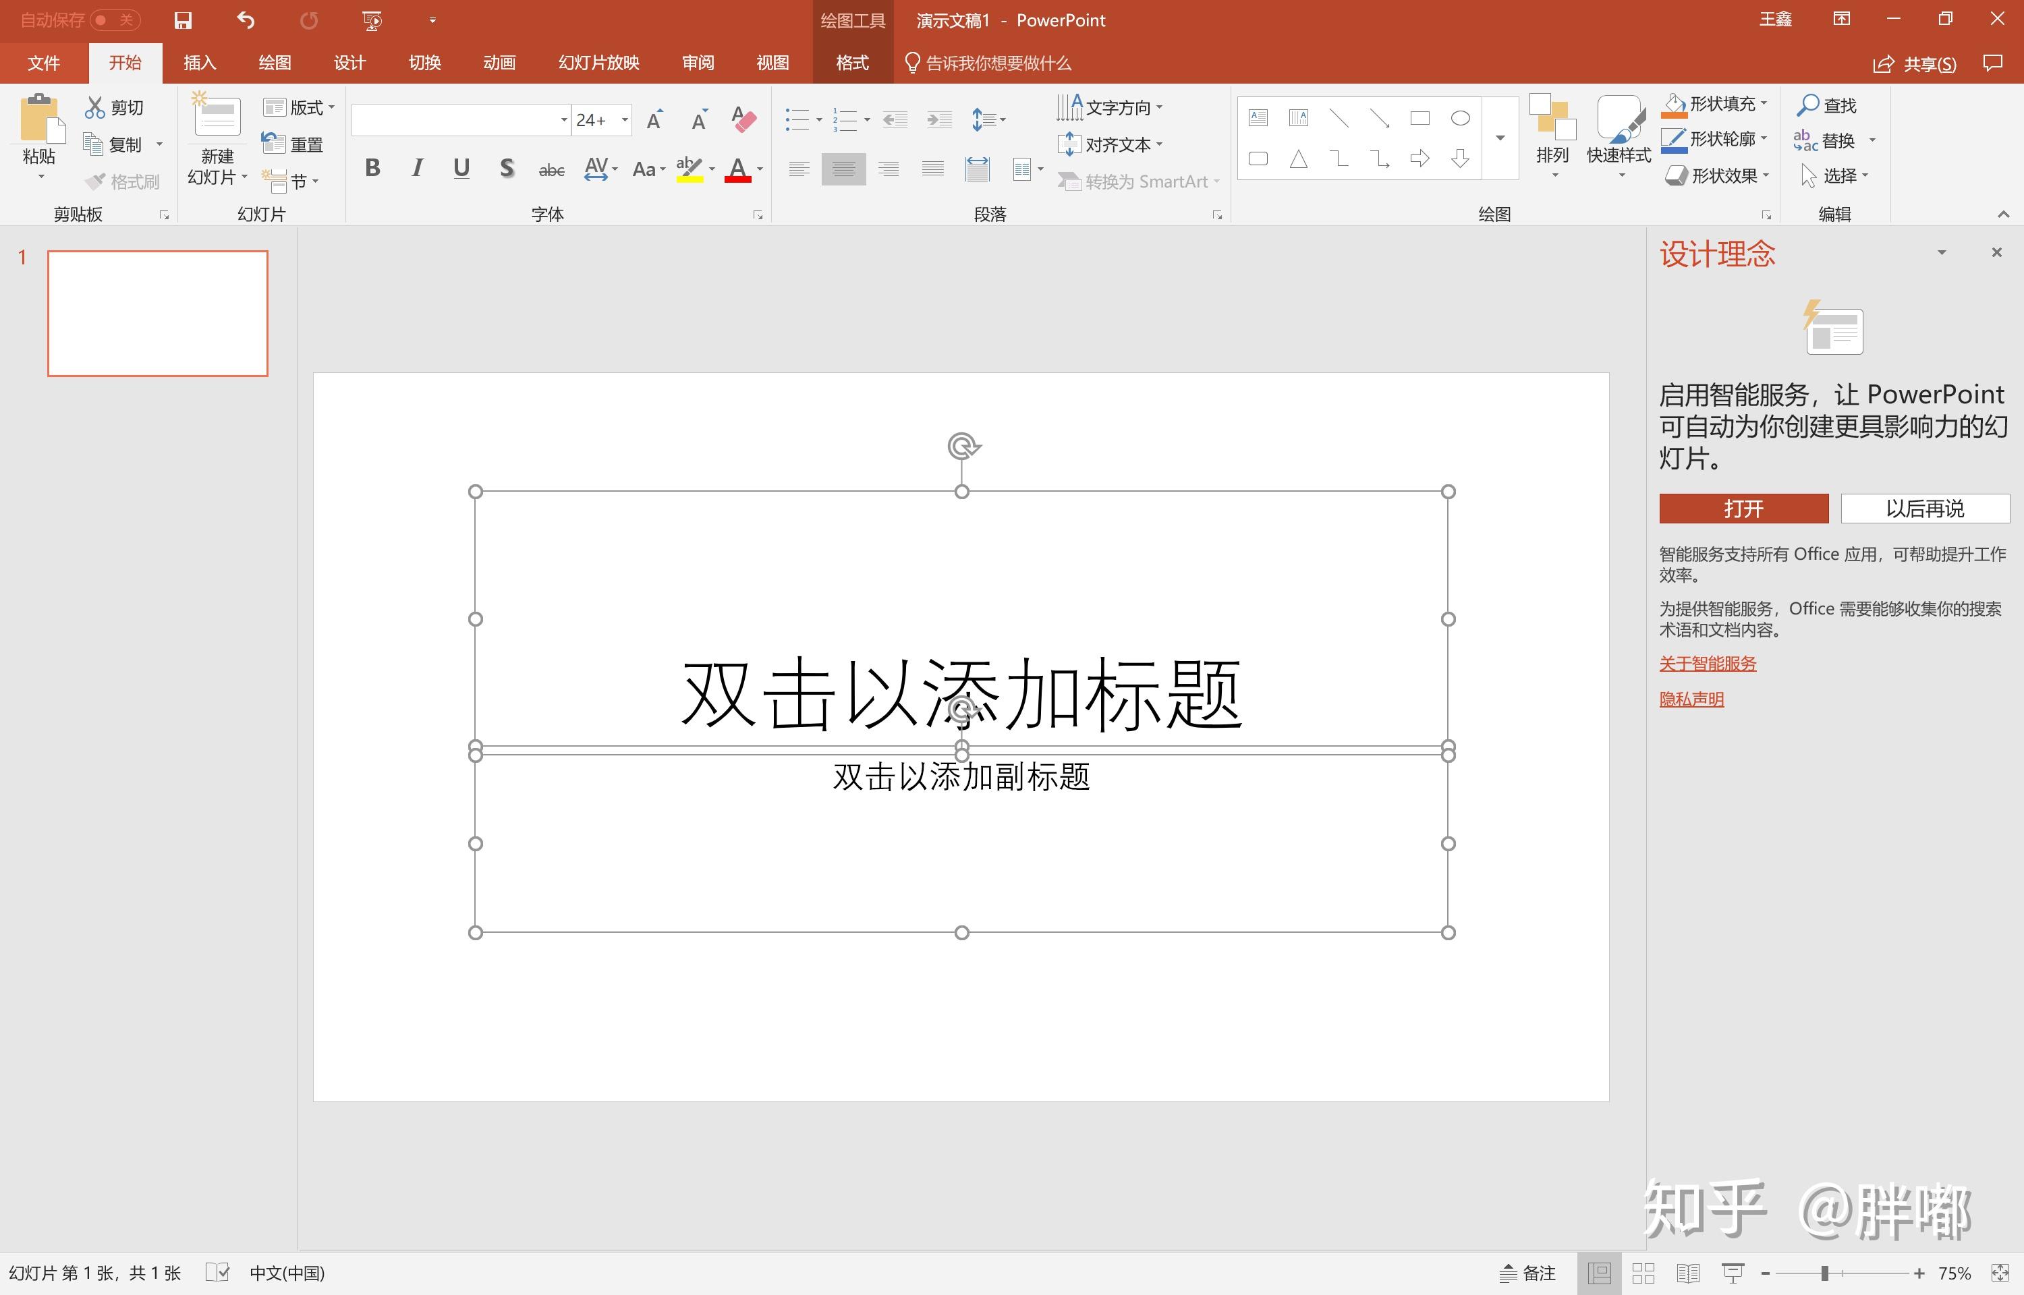Adjust the zoom slider handle
The width and height of the screenshot is (2024, 1295).
point(1825,1273)
